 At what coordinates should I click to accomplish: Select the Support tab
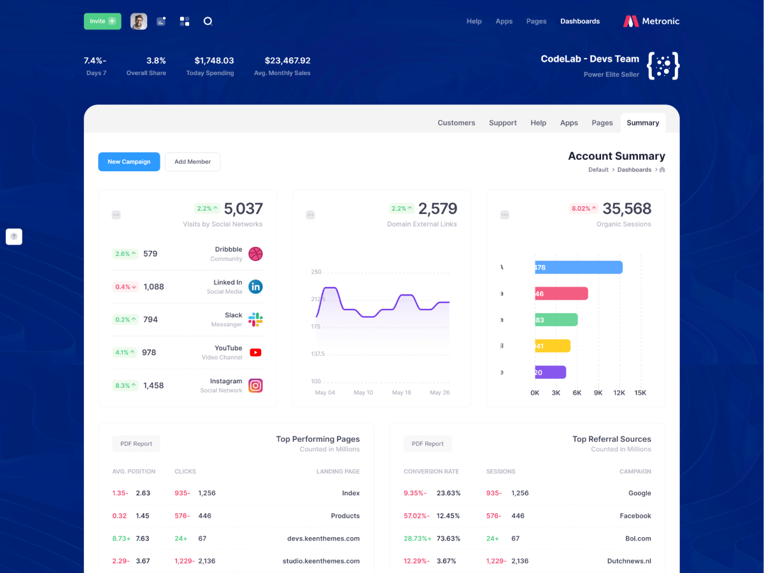pyautogui.click(x=502, y=123)
